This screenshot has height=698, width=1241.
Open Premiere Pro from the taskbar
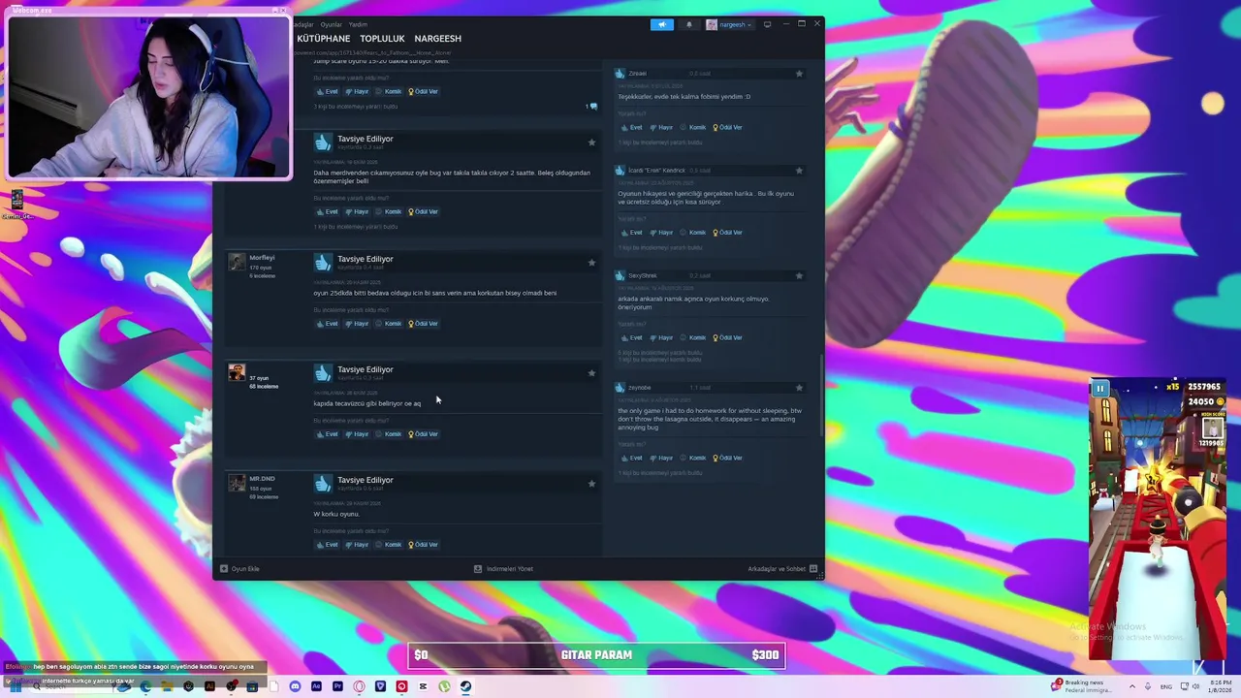pyautogui.click(x=337, y=686)
